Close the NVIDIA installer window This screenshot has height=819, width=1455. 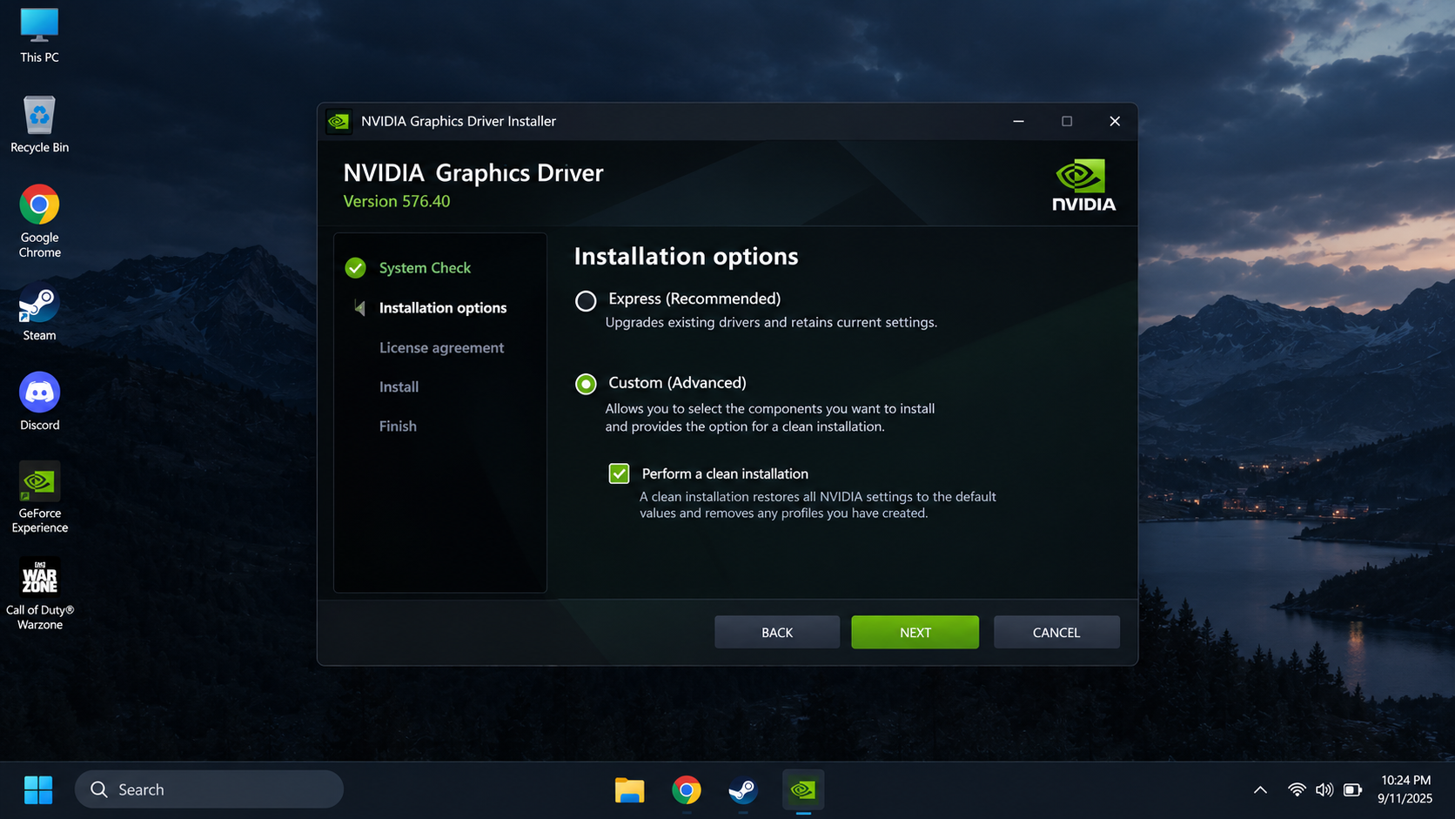[x=1115, y=121]
